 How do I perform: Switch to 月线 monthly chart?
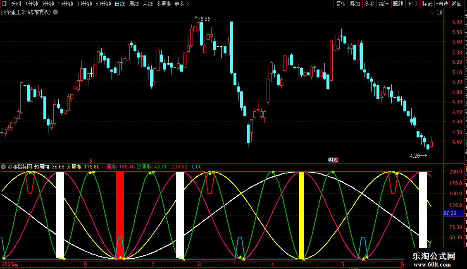[x=148, y=4]
